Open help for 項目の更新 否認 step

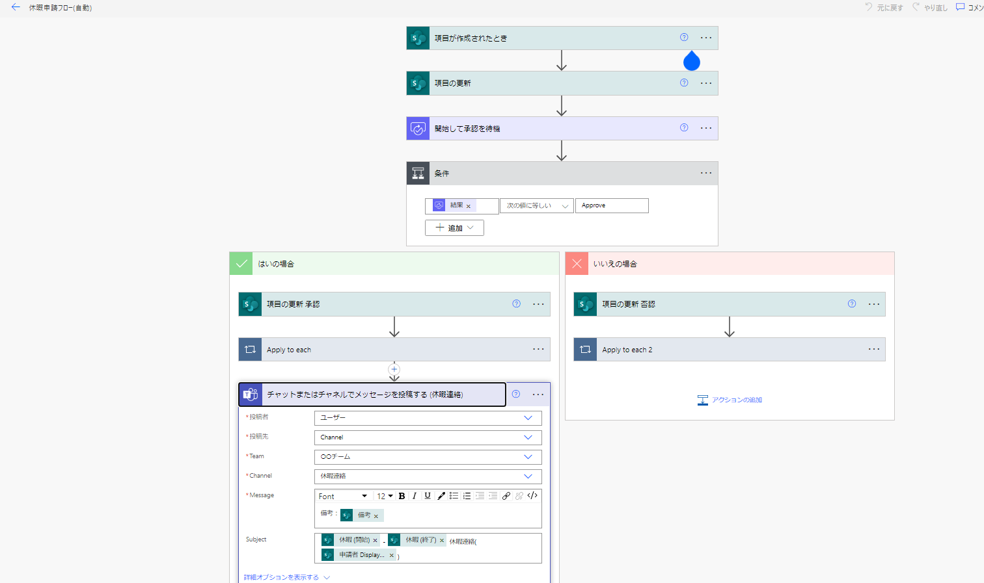pos(852,304)
